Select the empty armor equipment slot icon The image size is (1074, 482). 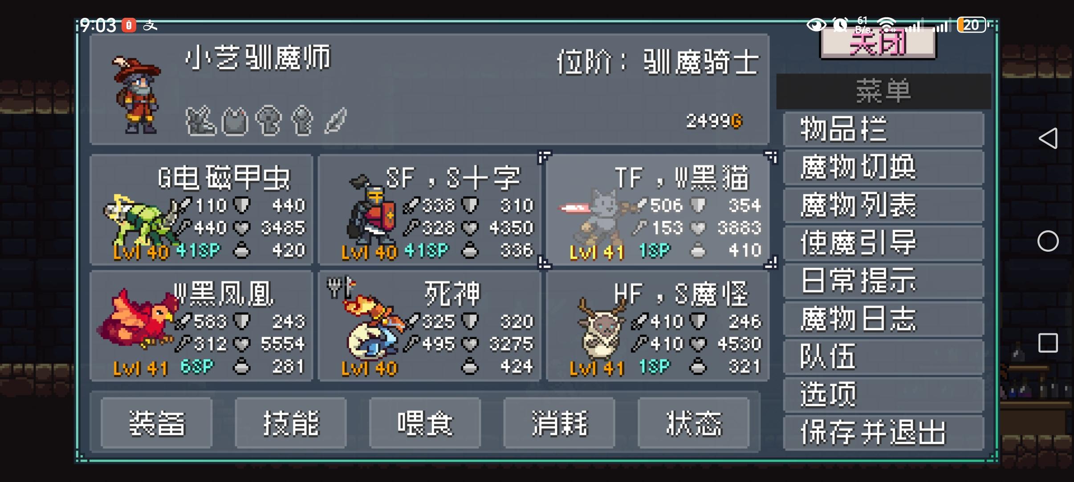tap(235, 120)
